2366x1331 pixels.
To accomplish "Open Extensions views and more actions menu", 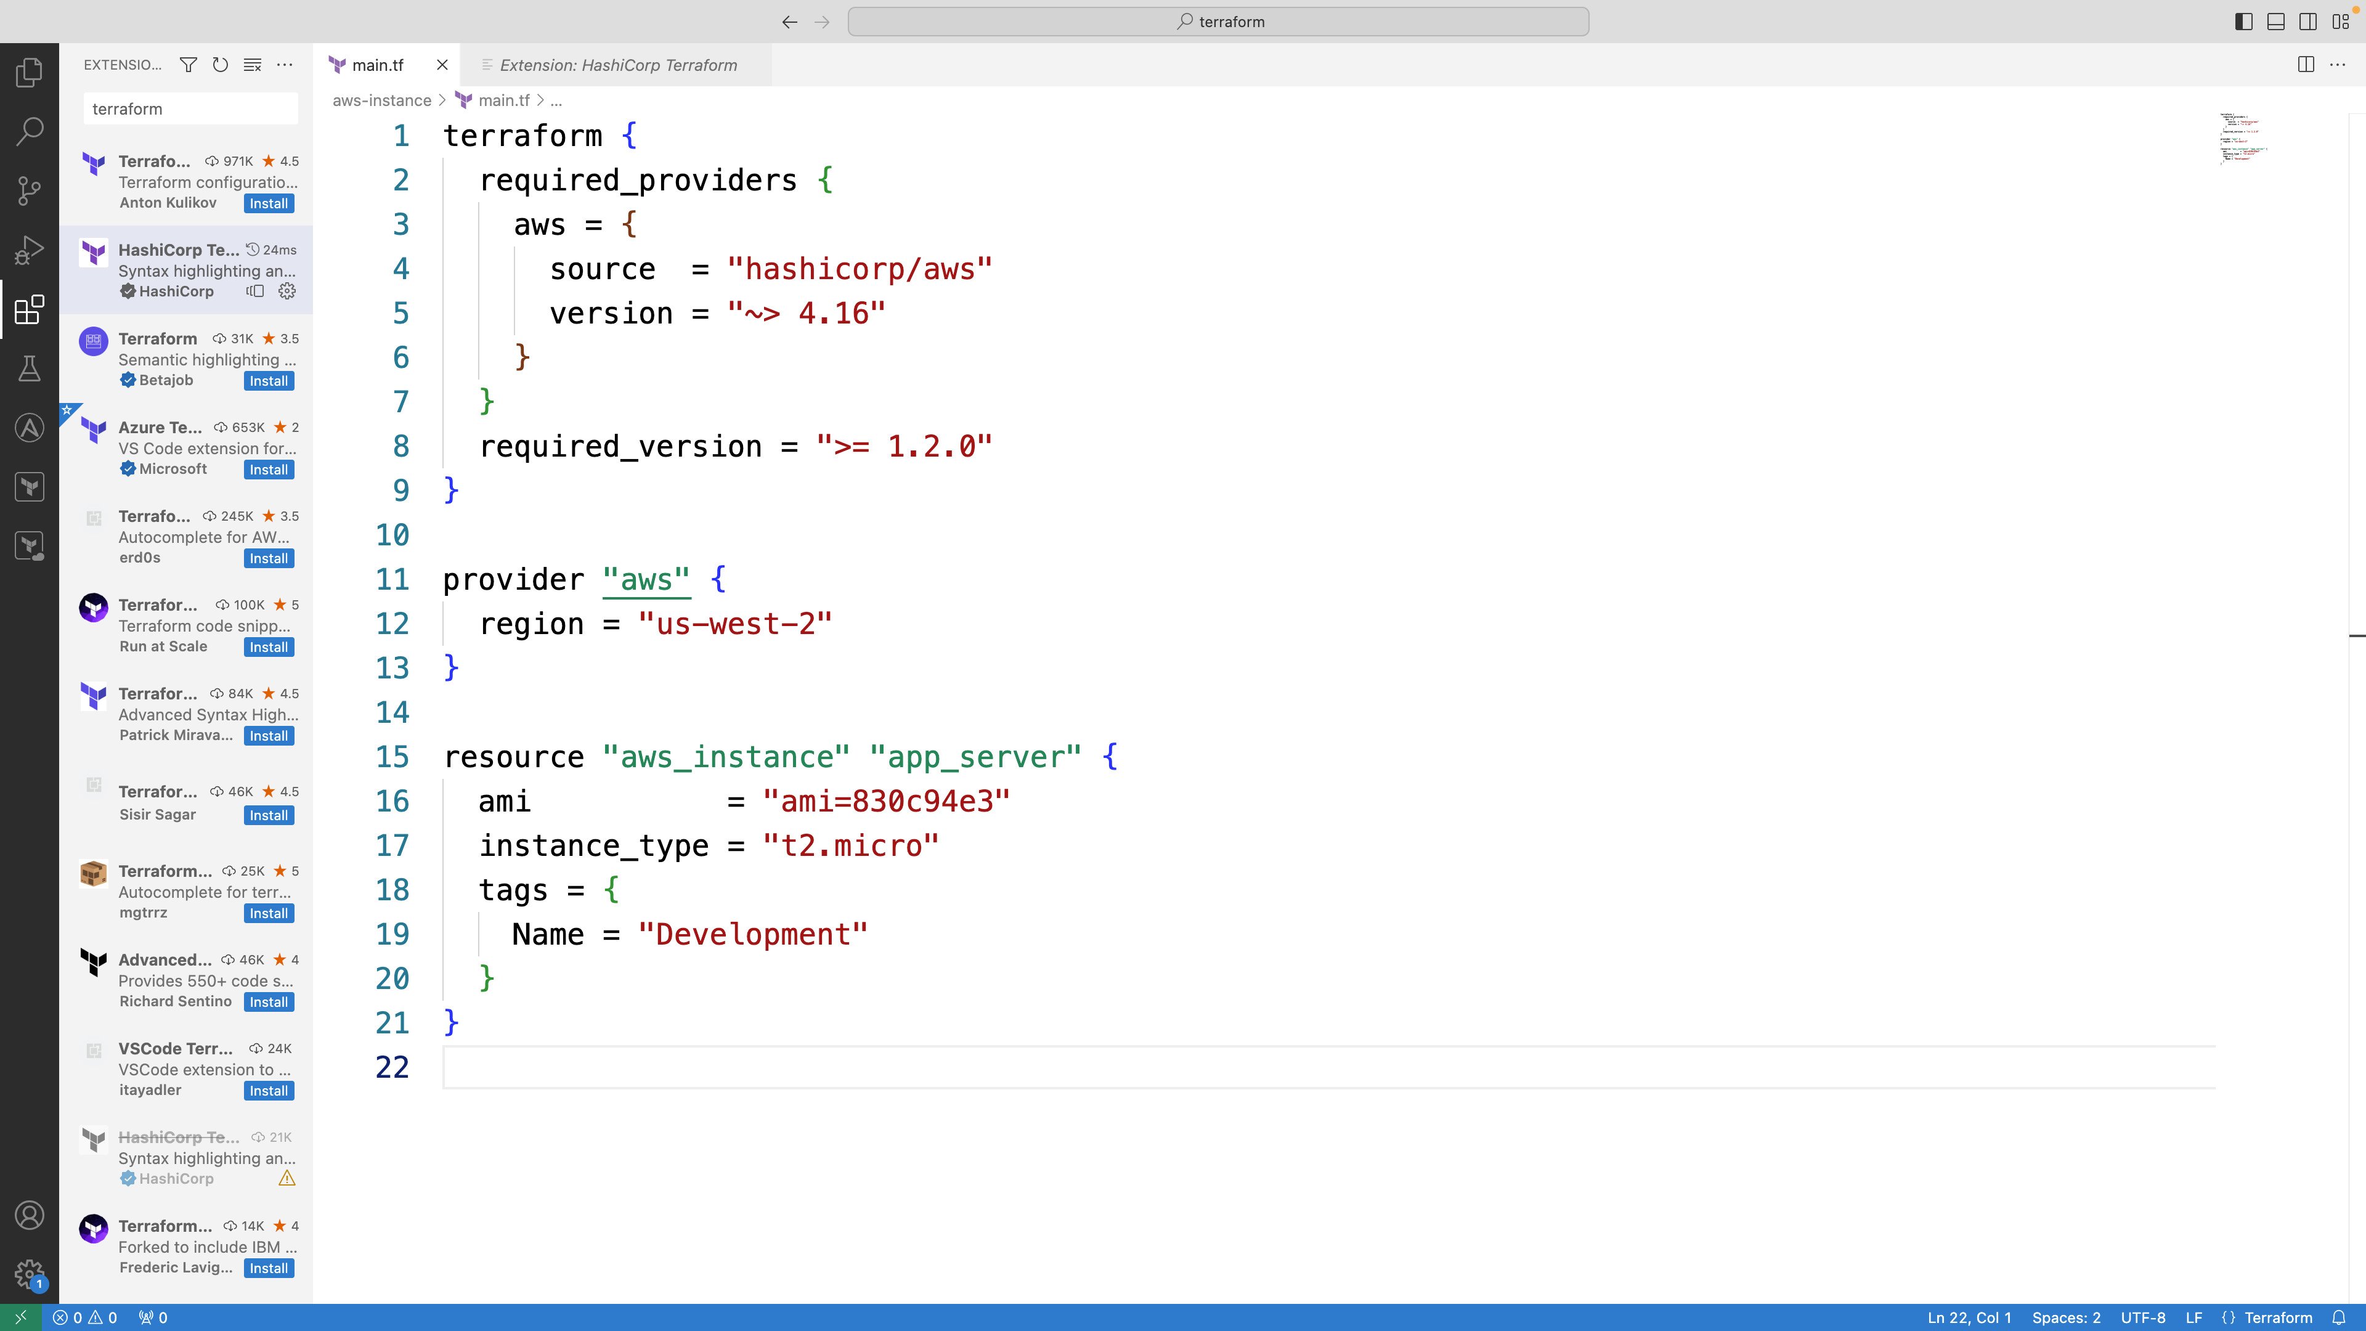I will coord(285,64).
